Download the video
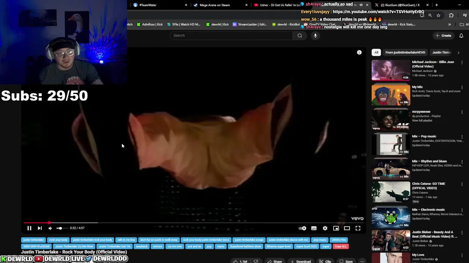 point(301,262)
